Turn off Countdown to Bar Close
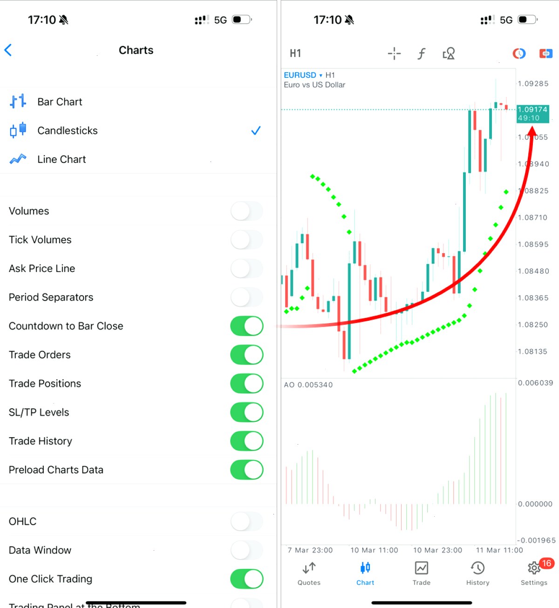Screen dimensions: 559x608 point(247,326)
